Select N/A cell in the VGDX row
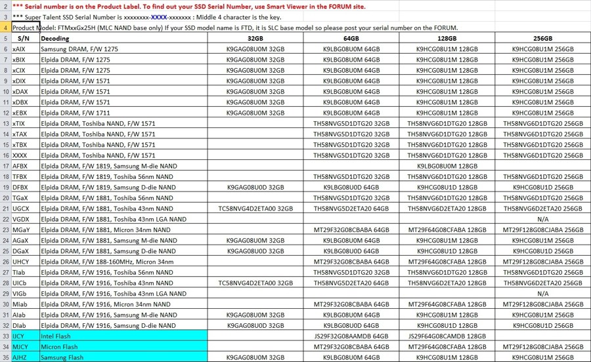This screenshot has width=591, height=362. coord(543,219)
